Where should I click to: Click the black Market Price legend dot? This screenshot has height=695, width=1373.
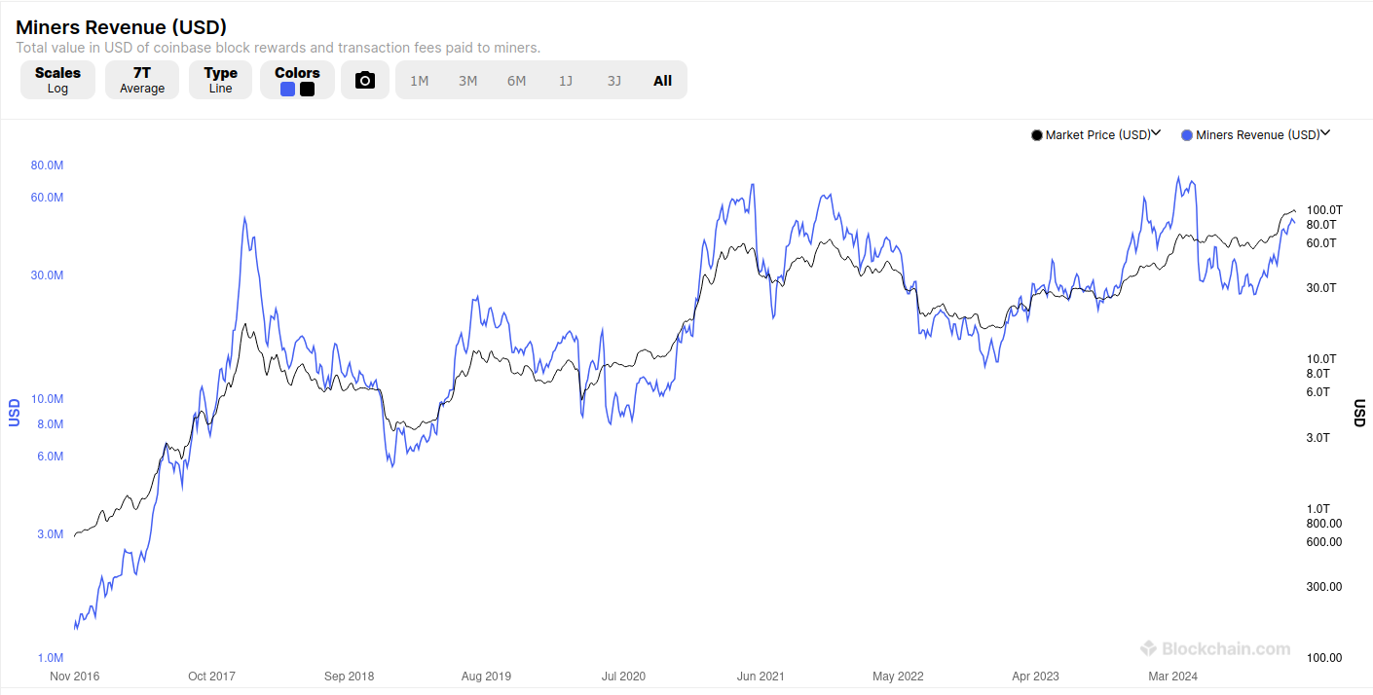[1037, 135]
